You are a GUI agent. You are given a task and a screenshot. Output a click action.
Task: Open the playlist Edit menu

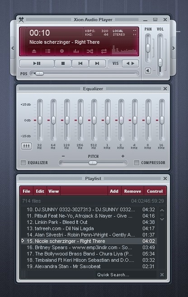point(40,191)
